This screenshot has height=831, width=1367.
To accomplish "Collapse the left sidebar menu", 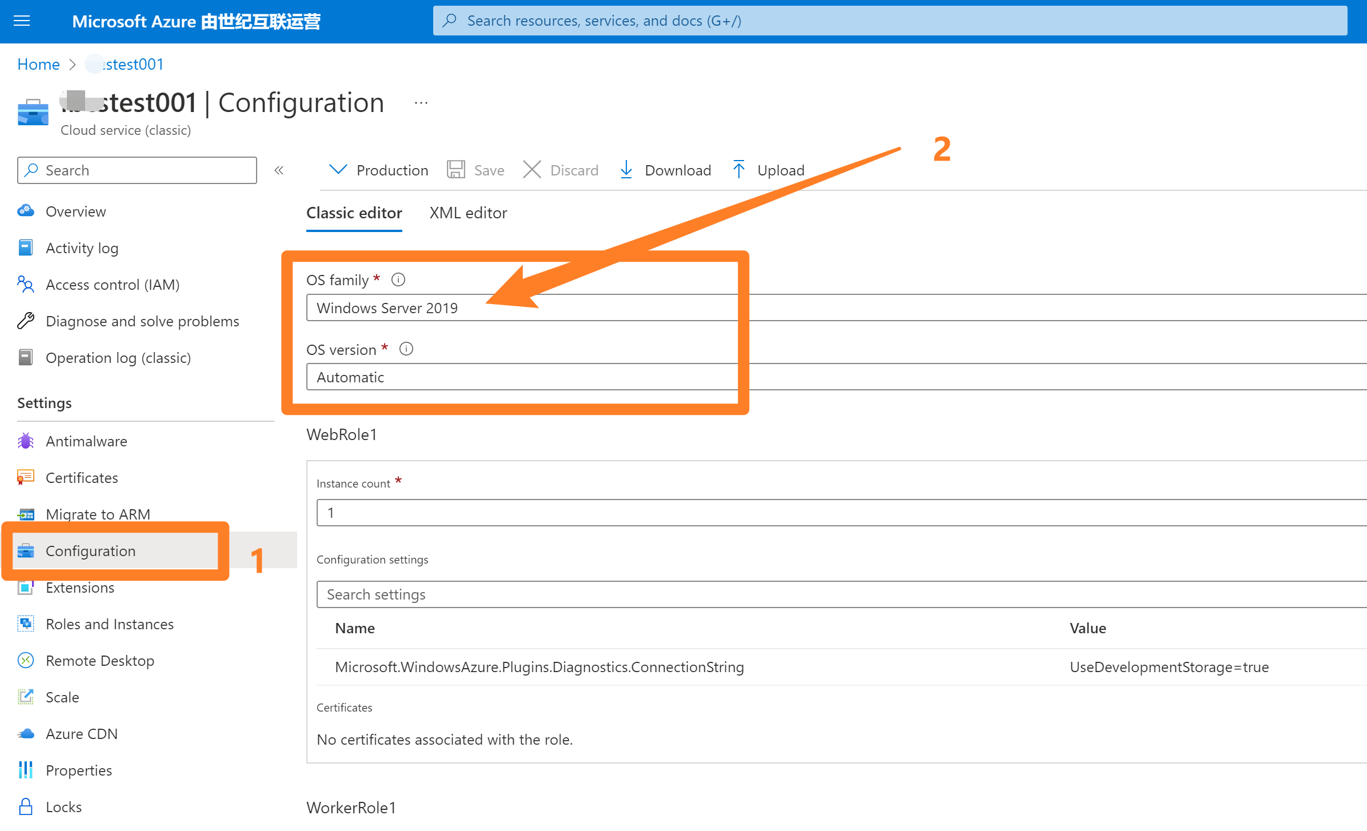I will tap(279, 170).
